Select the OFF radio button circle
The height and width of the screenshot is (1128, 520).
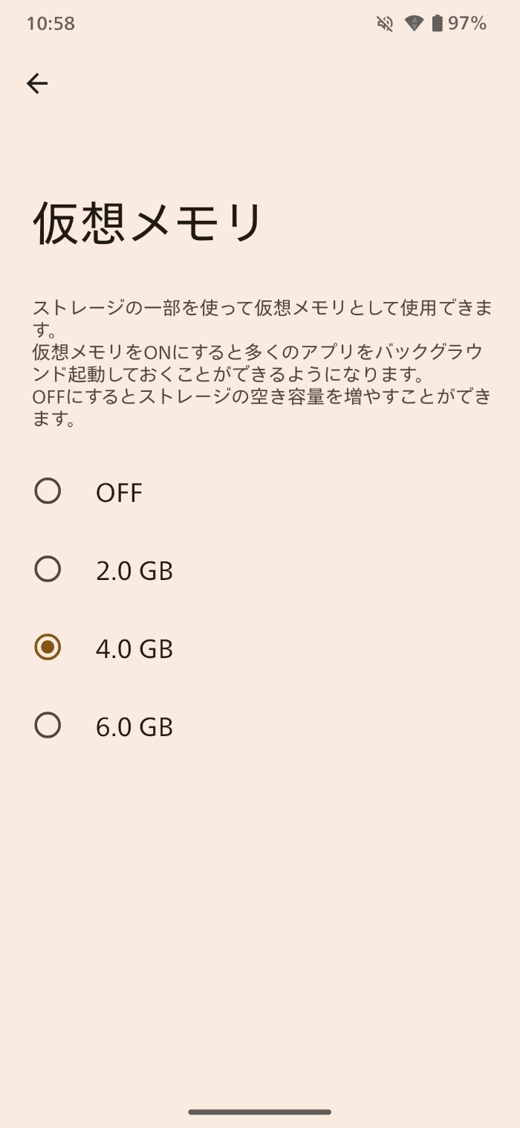tap(48, 491)
